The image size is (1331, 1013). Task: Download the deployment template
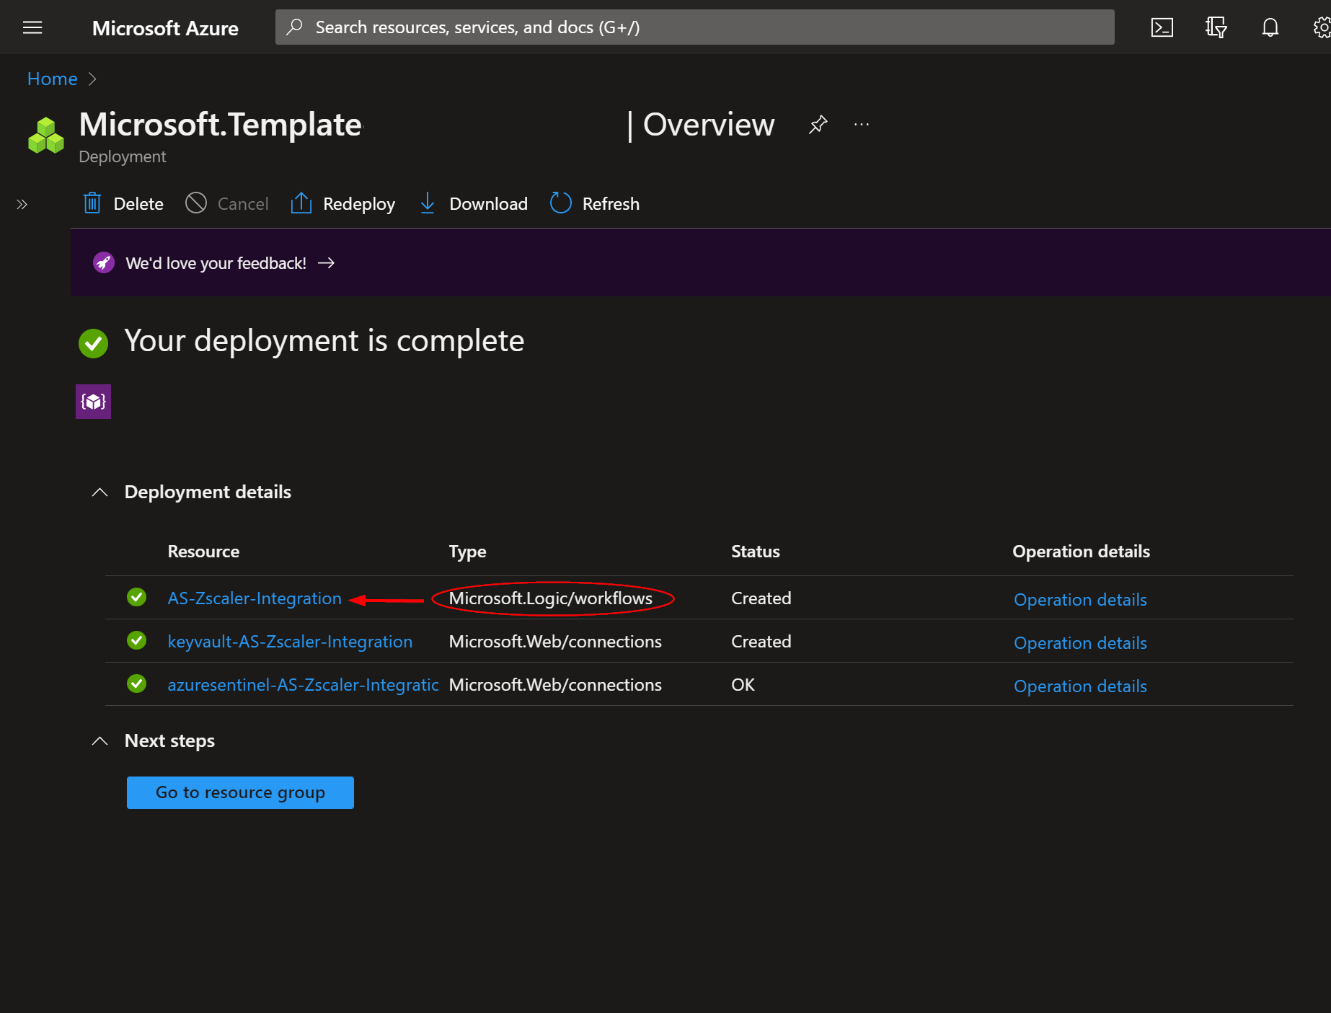tap(473, 204)
